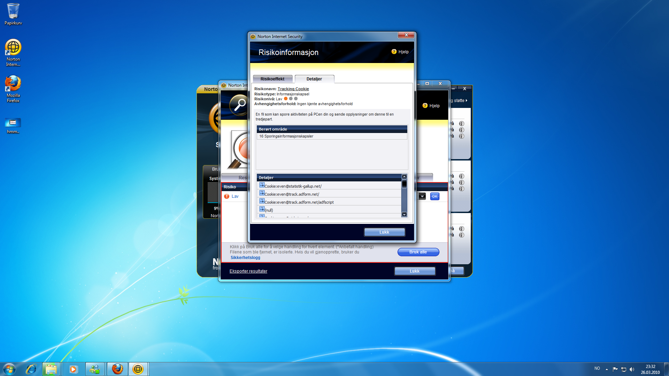
Task: Click the volume speaker tray icon
Action: (x=632, y=369)
